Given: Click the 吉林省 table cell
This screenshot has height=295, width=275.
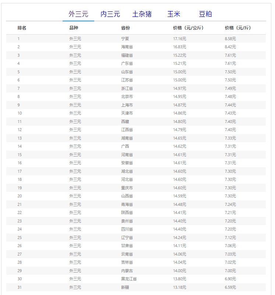Looking at the screenshot, I should click(127, 262).
